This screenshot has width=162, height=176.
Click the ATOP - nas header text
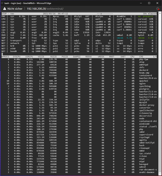tap(8, 14)
